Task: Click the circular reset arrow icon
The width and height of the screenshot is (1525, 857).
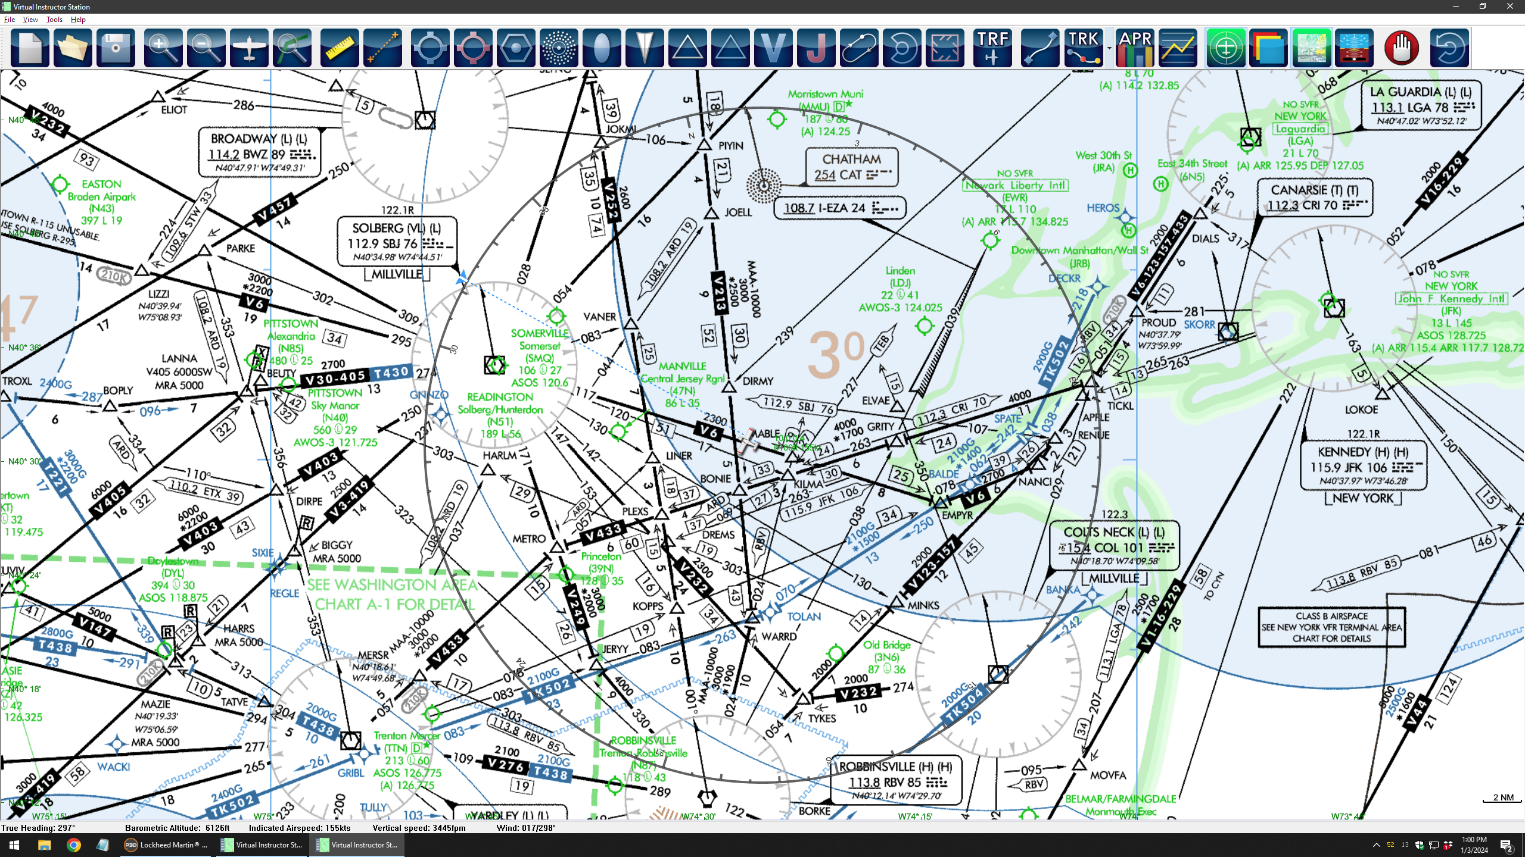Action: 1449,48
